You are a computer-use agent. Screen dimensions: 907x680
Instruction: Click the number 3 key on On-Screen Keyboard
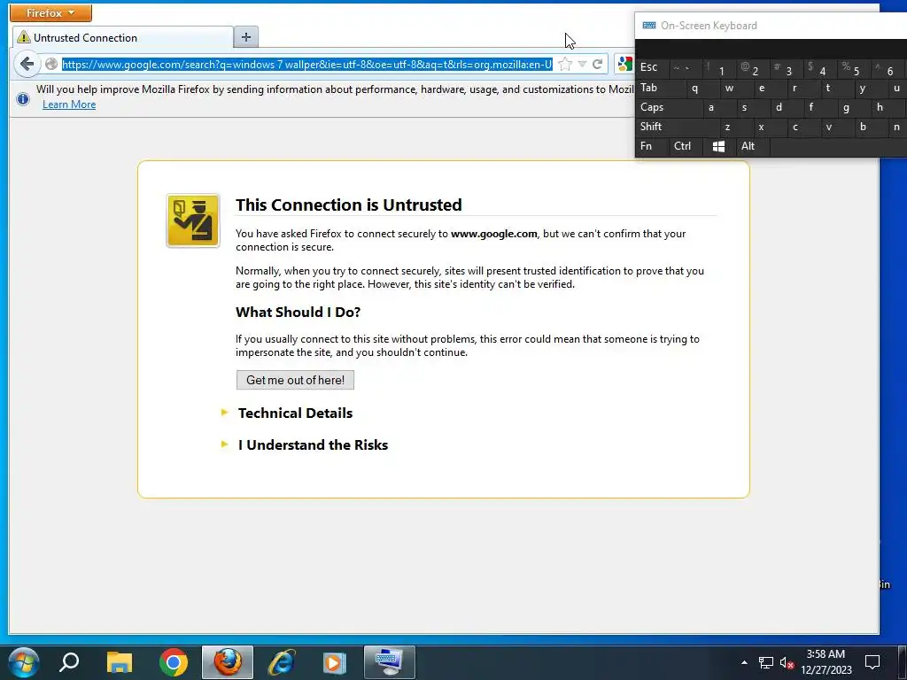[x=787, y=69]
